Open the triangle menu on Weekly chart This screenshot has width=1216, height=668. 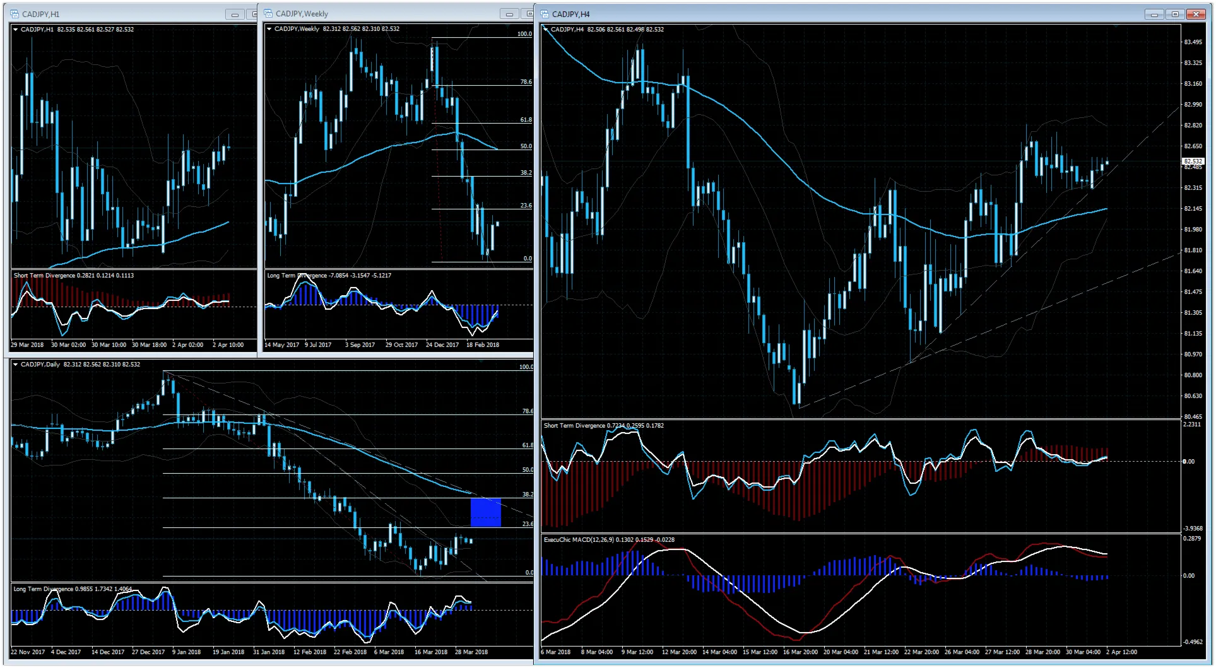[x=269, y=29]
